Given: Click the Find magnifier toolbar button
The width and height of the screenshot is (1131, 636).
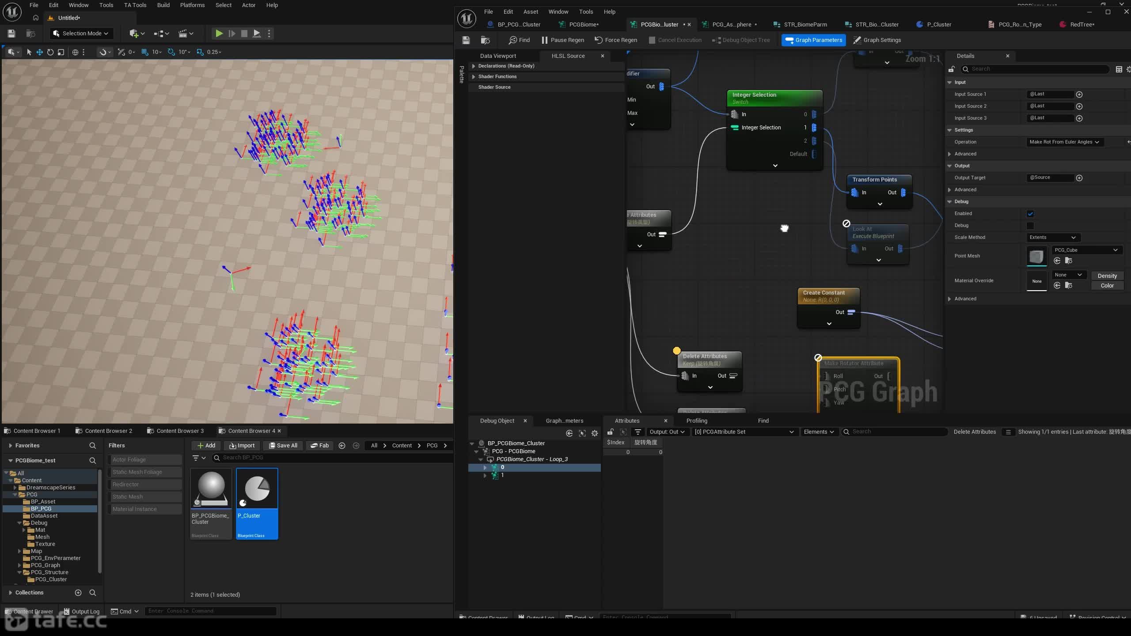Looking at the screenshot, I should pyautogui.click(x=519, y=40).
